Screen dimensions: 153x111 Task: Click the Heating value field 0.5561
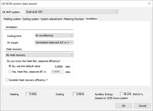31,94
